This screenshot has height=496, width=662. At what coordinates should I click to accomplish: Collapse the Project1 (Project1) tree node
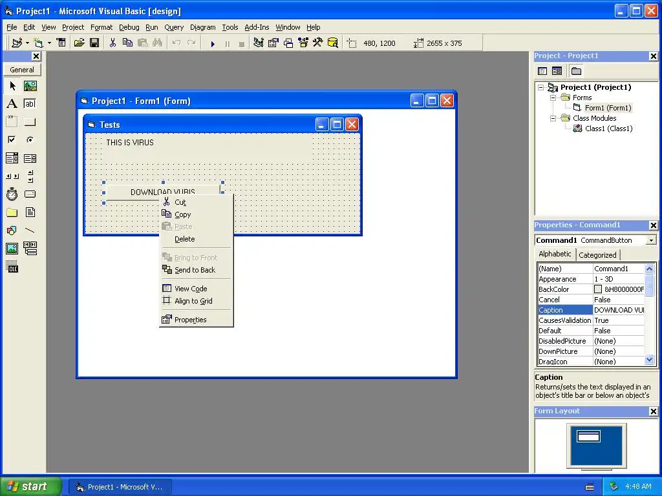541,87
